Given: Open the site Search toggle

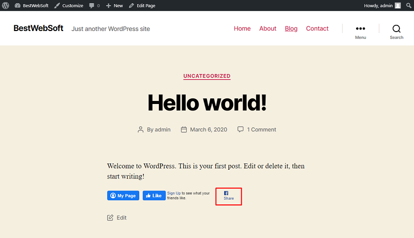Looking at the screenshot, I should coord(396,32).
